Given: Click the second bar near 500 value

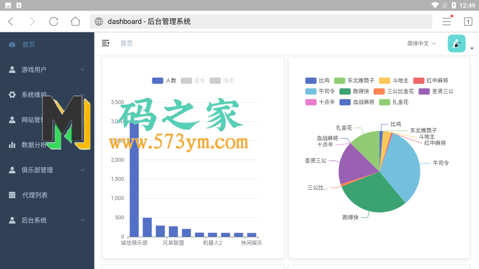Looking at the screenshot, I should [147, 227].
